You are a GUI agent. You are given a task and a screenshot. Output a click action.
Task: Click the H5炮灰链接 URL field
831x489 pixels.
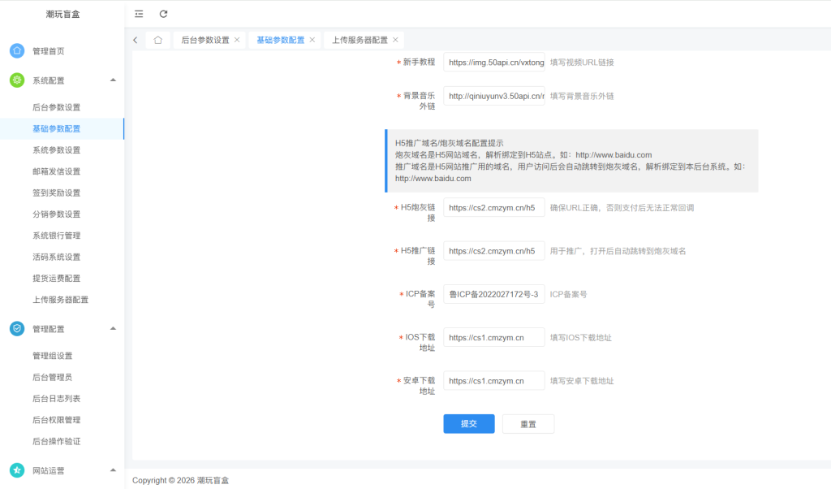click(493, 207)
